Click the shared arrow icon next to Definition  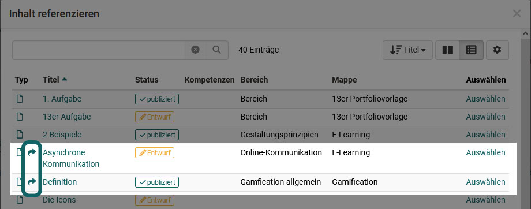coord(32,182)
